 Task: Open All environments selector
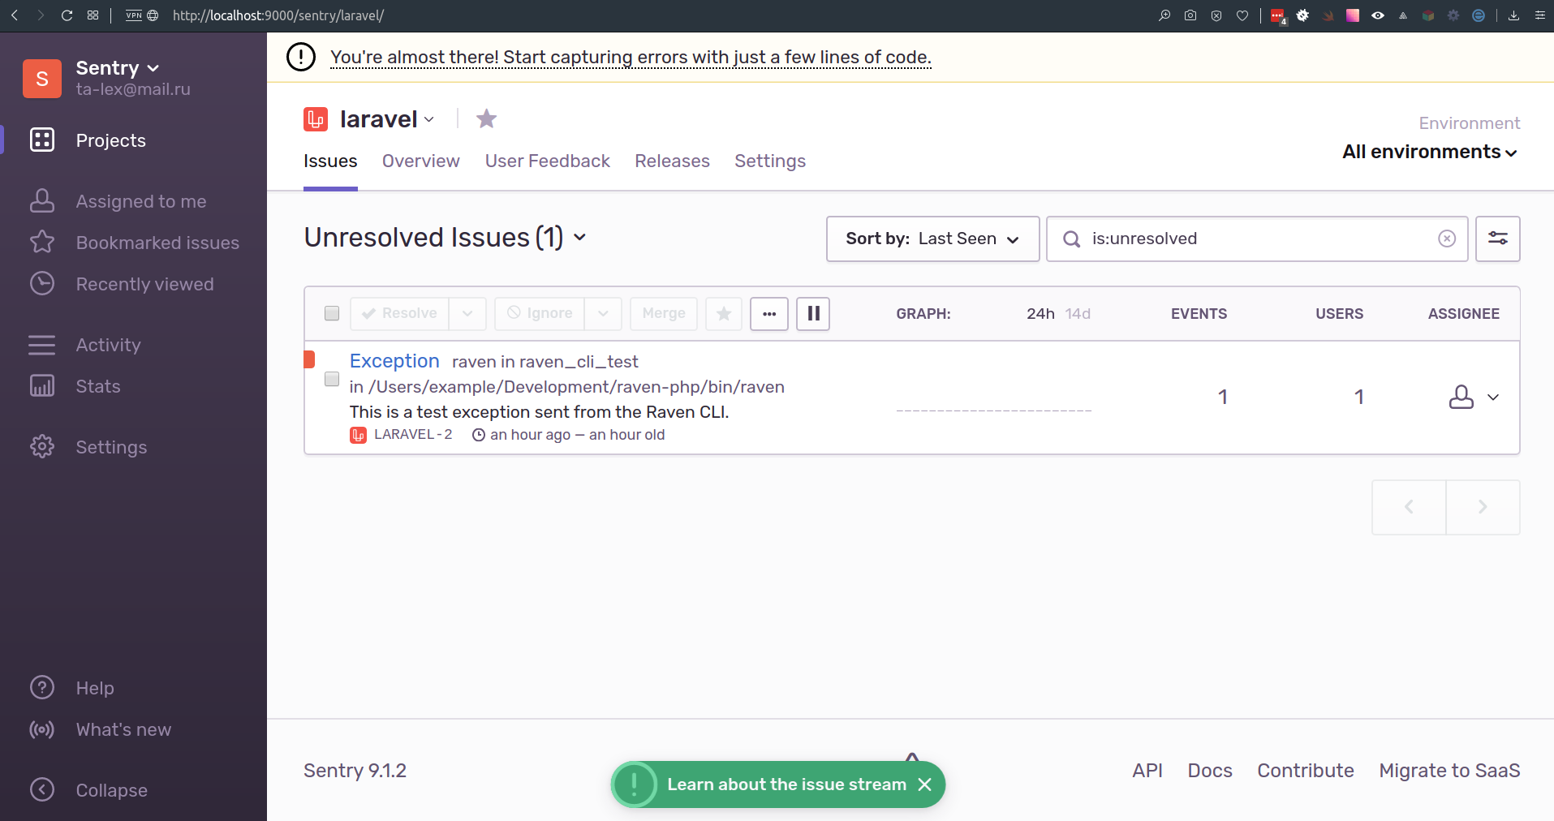[1429, 152]
